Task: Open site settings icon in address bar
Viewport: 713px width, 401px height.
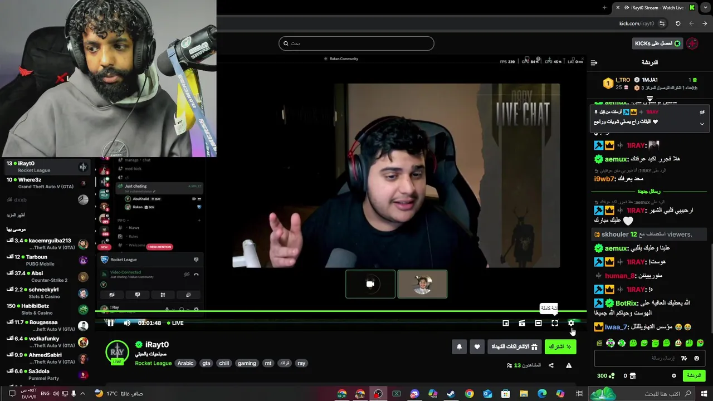Action: (662, 23)
